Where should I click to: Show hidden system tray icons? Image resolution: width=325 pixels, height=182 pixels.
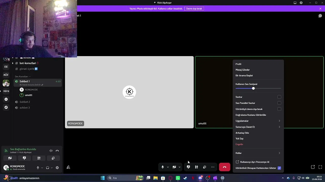[x=283, y=178]
